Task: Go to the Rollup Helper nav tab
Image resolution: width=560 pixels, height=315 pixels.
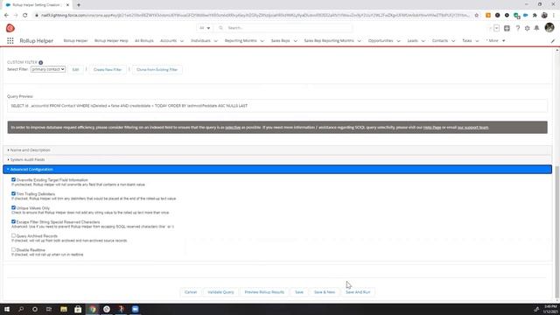Action: click(75, 41)
